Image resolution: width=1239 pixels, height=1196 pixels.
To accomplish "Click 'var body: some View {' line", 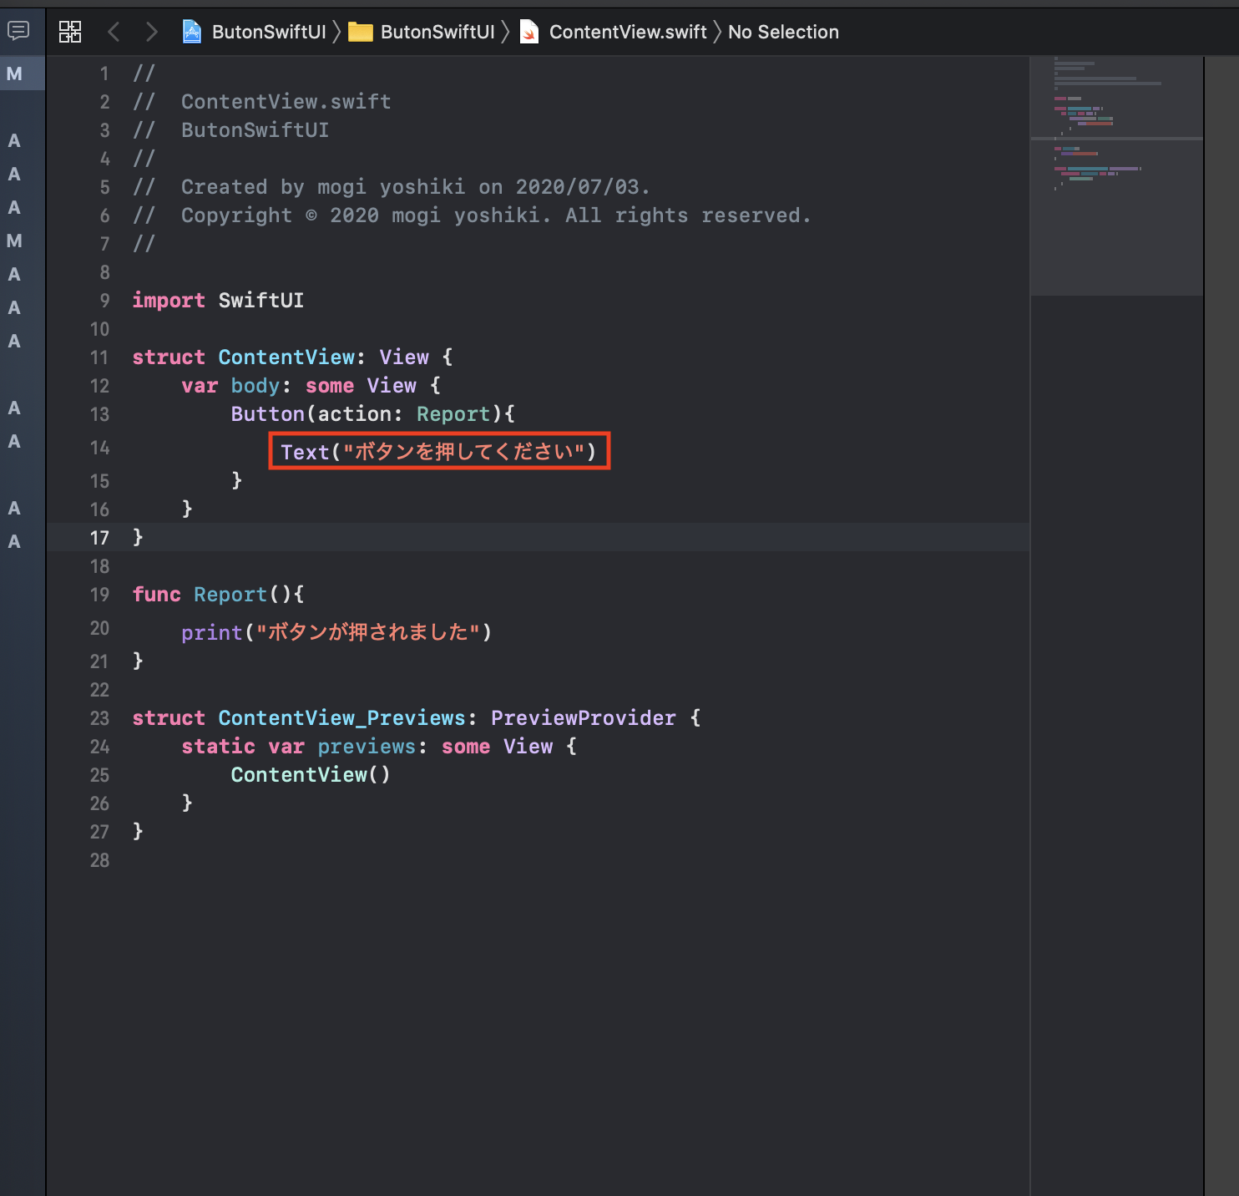I will click(x=311, y=386).
